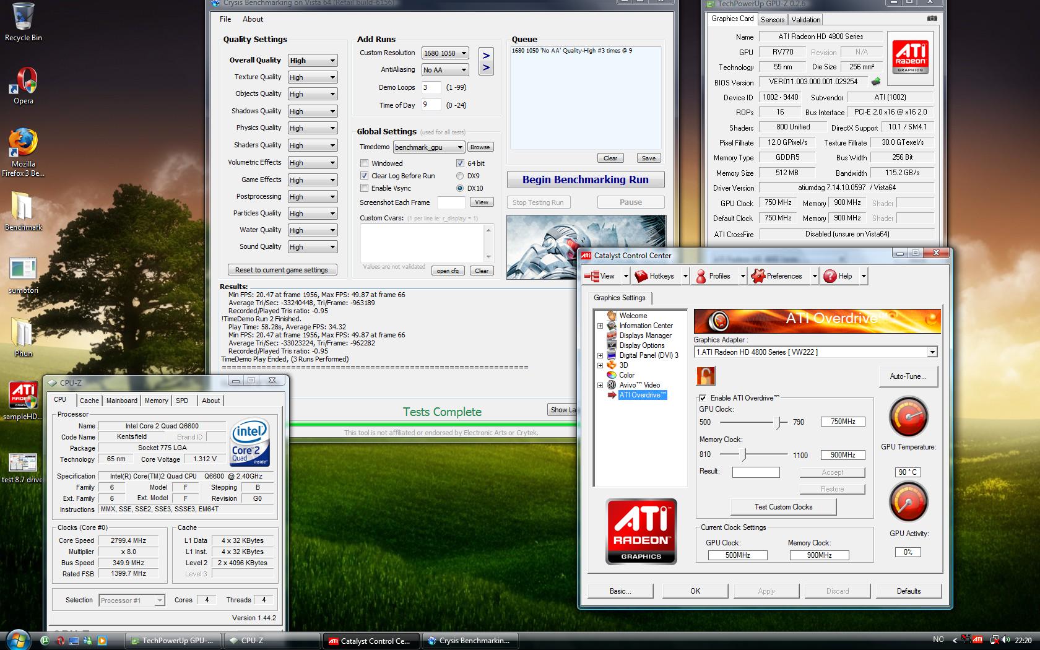Open the CPU-Z Processor Selection dropdown

[x=132, y=600]
